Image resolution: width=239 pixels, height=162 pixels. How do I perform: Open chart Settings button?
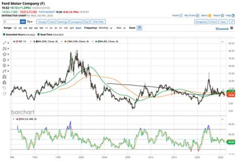click(x=63, y=22)
